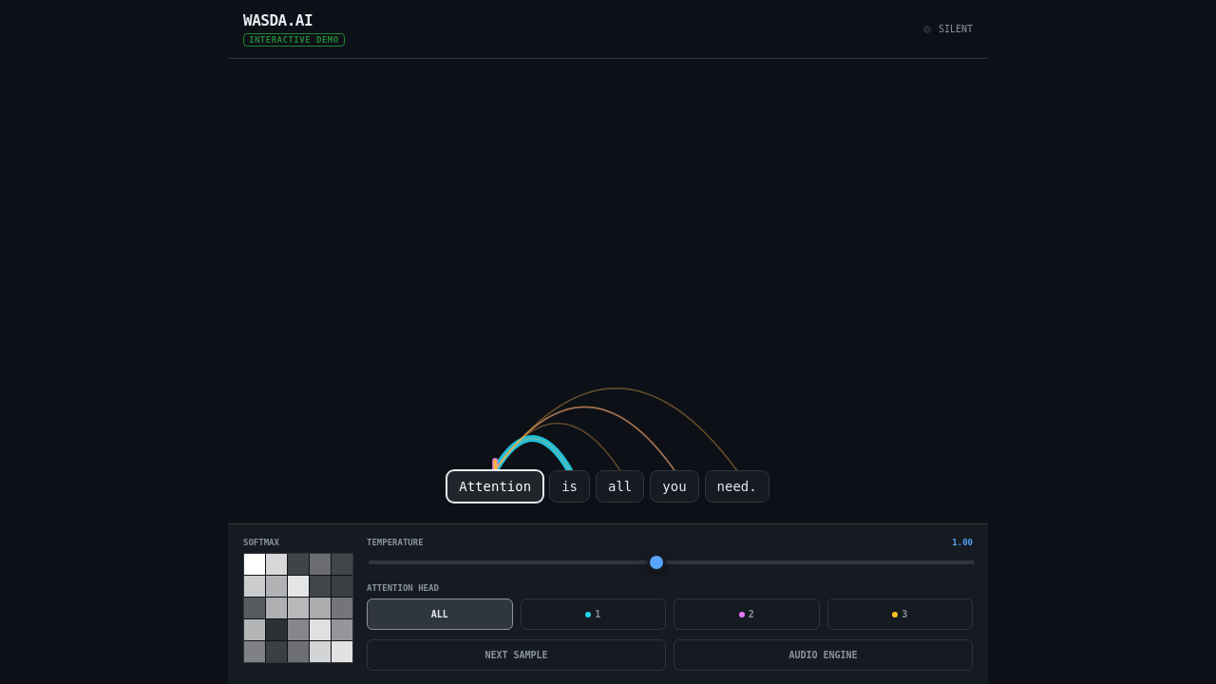Click the top-left SOFTMAX matrix cell
This screenshot has width=1216, height=684.
pyautogui.click(x=255, y=563)
